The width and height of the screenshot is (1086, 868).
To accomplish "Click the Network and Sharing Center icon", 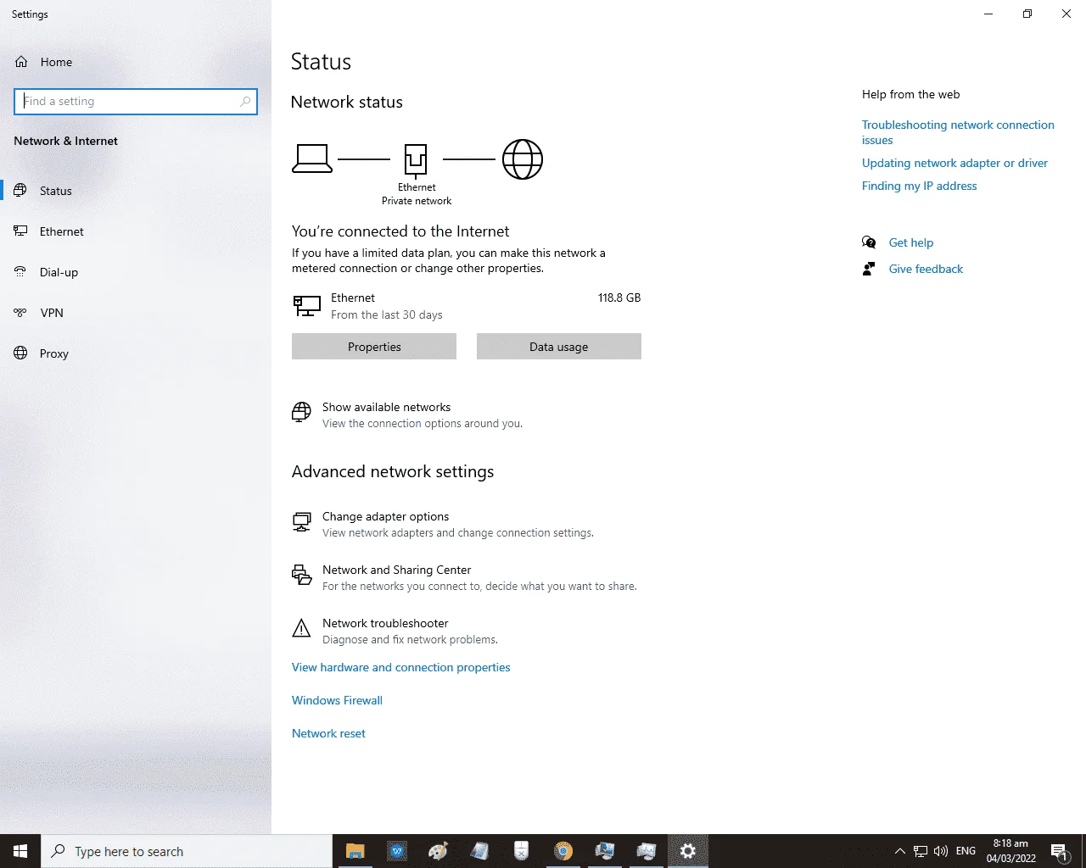I will [301, 576].
